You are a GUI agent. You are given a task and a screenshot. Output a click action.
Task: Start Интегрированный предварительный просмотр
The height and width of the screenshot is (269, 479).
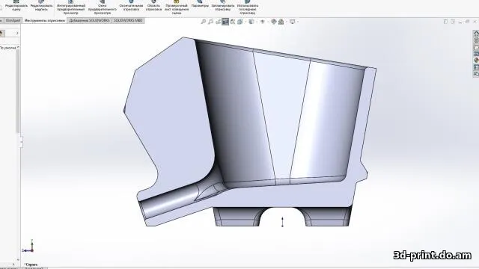coord(70,7)
